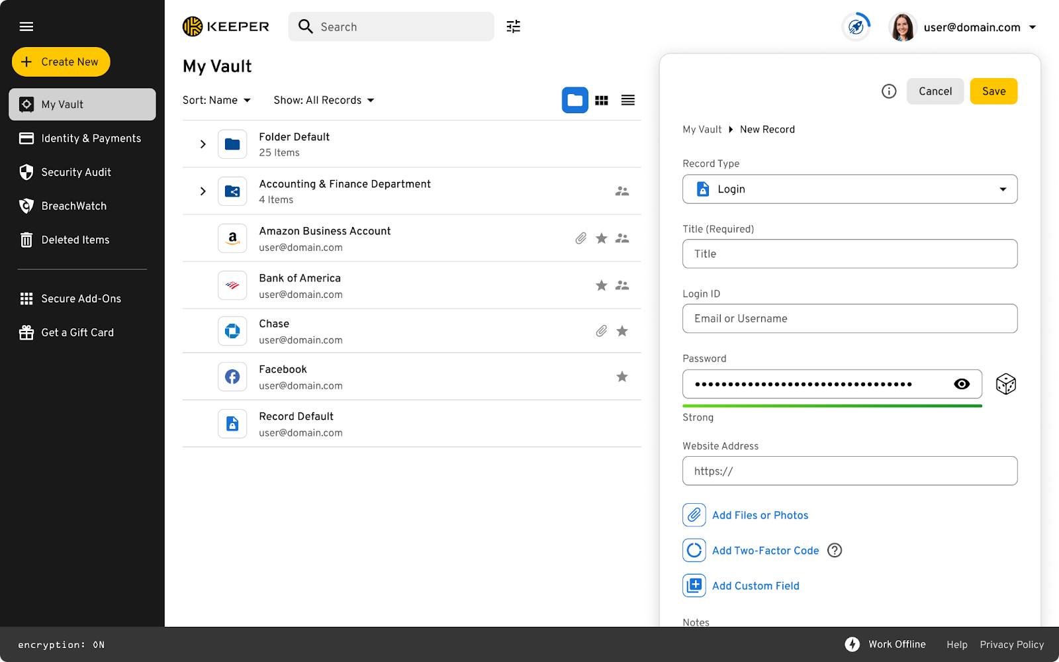The width and height of the screenshot is (1059, 662).
Task: Focus the Search field
Action: (x=391, y=26)
